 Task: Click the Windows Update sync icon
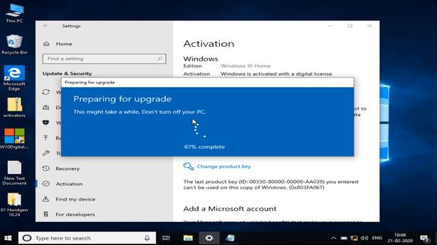pos(46,92)
